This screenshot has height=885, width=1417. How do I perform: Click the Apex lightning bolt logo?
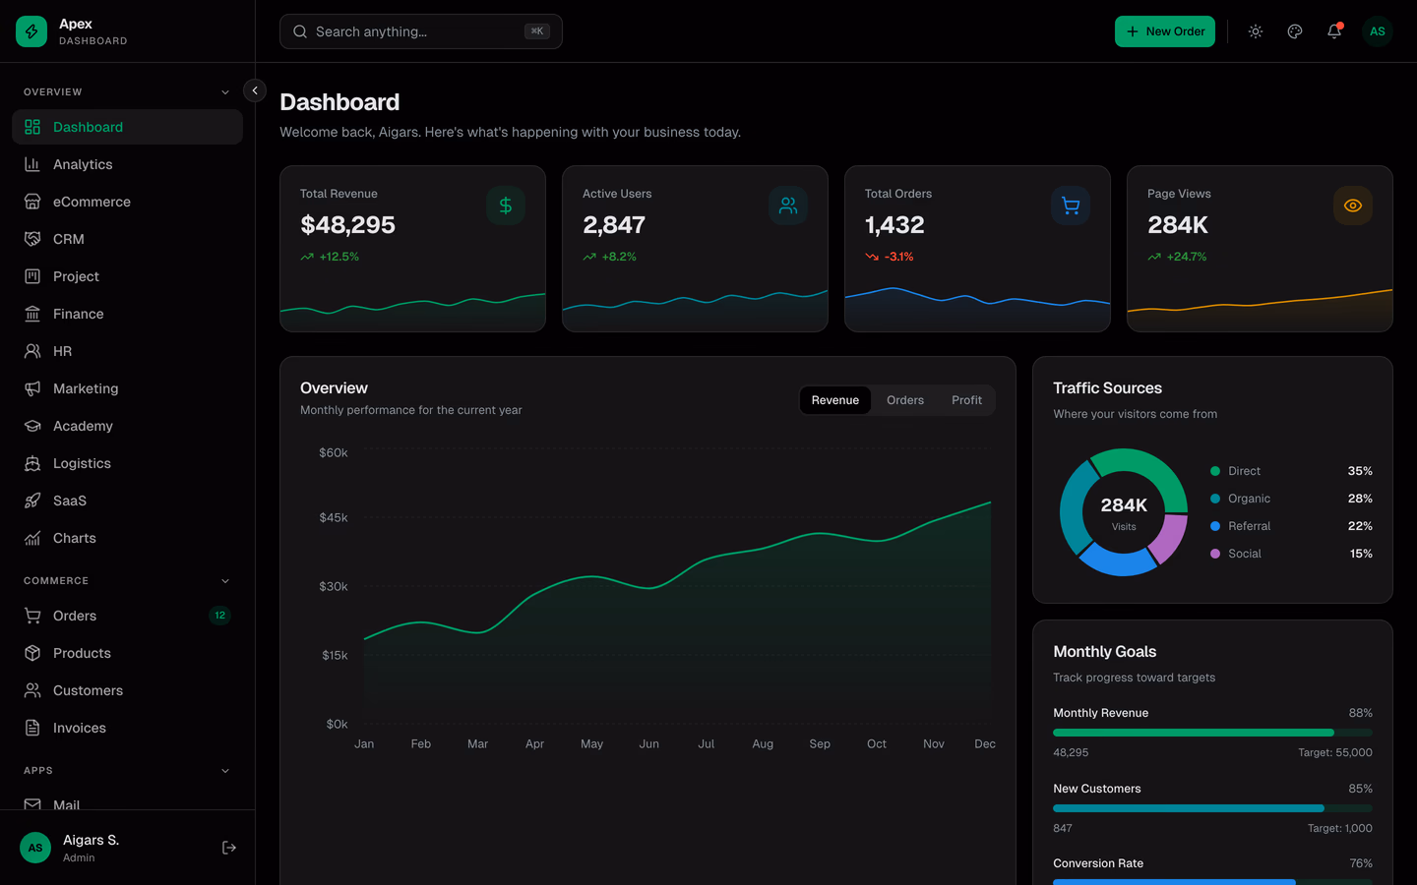click(31, 31)
